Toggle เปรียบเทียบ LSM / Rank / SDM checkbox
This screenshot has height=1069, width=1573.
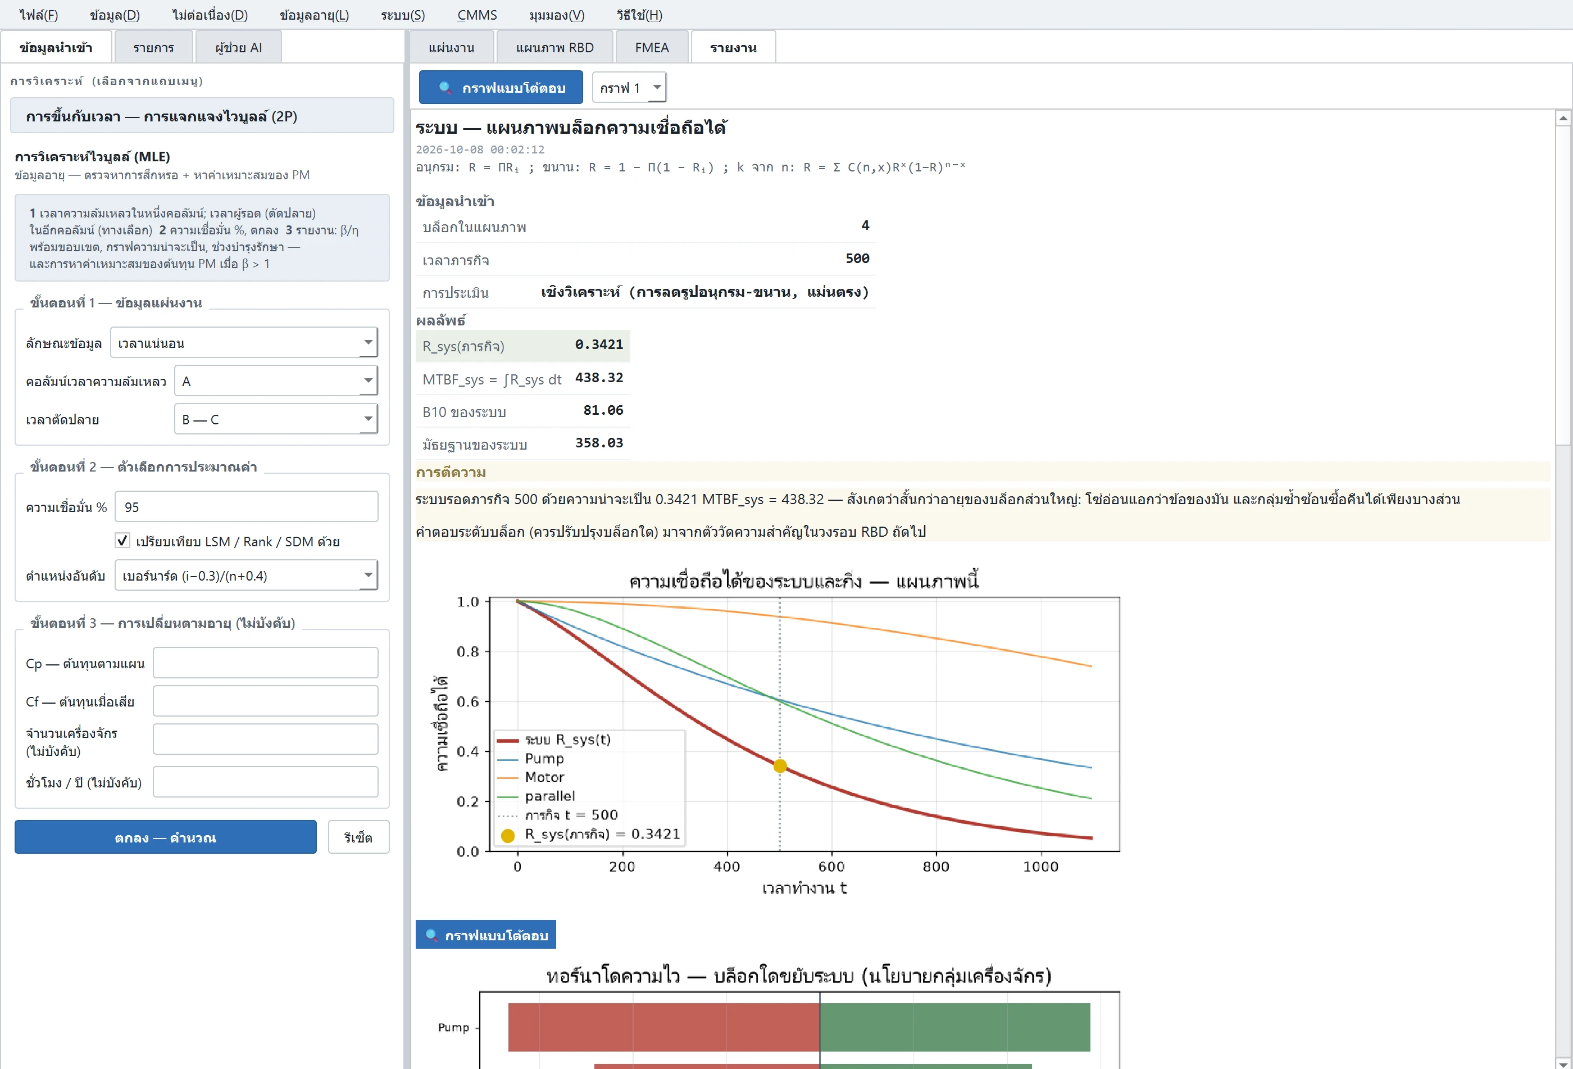(122, 540)
